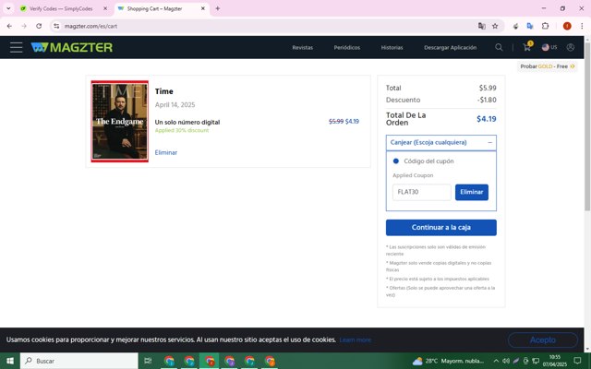Open Descargar Aplicación menu item
This screenshot has height=369, width=591.
pyautogui.click(x=450, y=47)
